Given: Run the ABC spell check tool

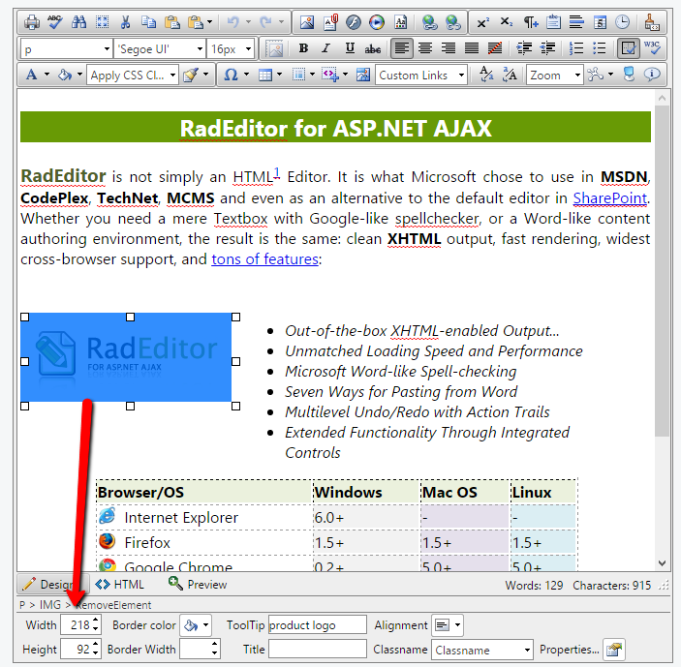Looking at the screenshot, I should coord(54,22).
